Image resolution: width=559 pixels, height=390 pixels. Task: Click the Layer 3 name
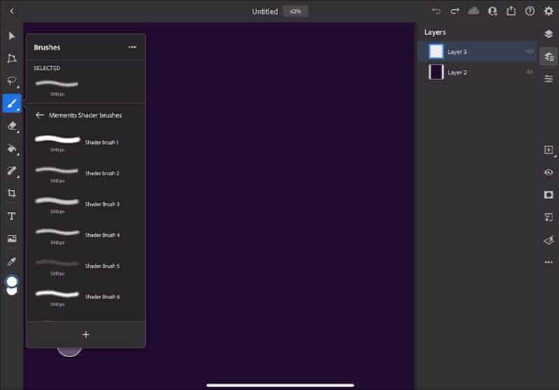[457, 52]
